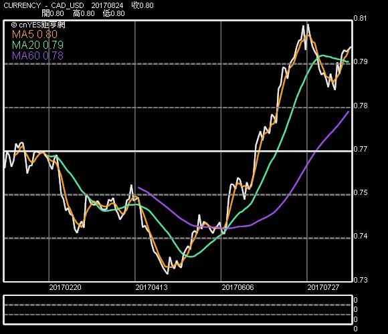
Task: Click the 0.81 price axis label
Action: (x=360, y=18)
